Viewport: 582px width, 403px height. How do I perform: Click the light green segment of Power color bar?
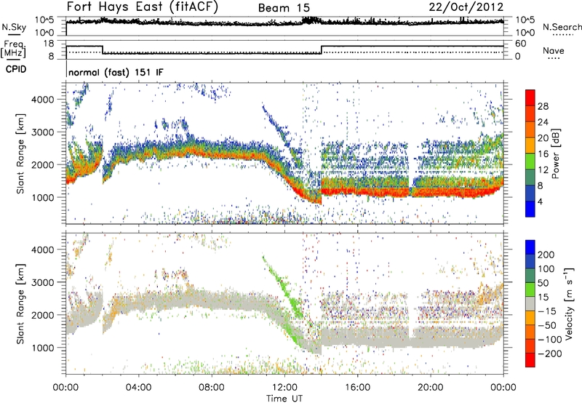point(530,161)
